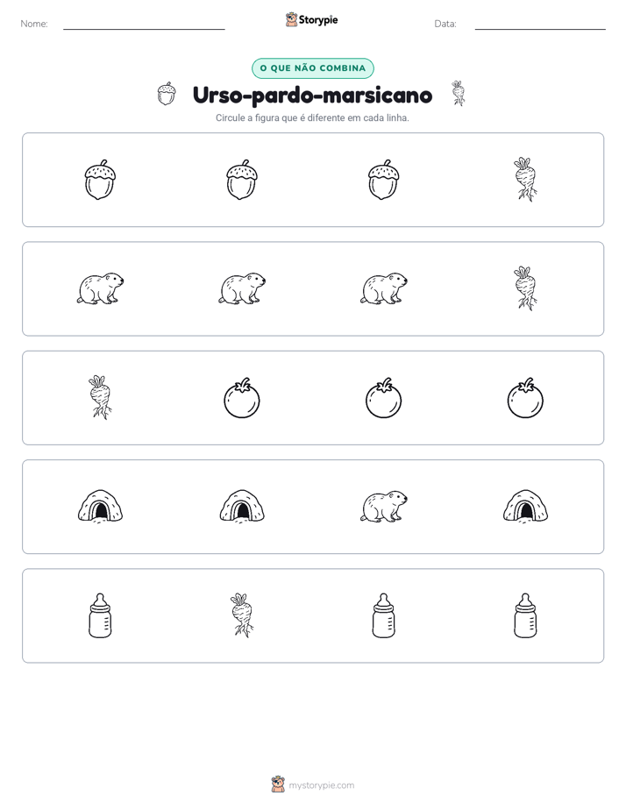Click the root icon right of the title
The width and height of the screenshot is (626, 810).
458,94
